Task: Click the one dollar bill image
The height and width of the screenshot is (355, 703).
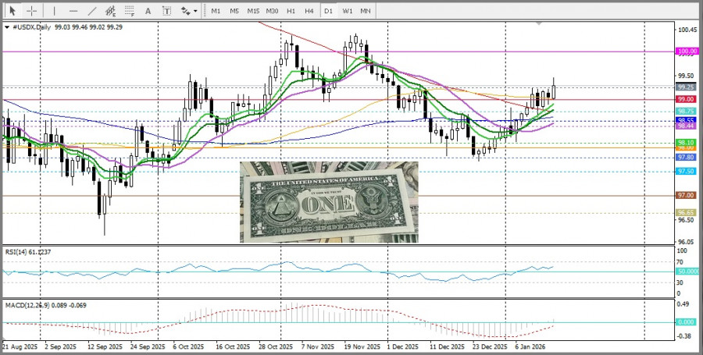Action: point(329,201)
